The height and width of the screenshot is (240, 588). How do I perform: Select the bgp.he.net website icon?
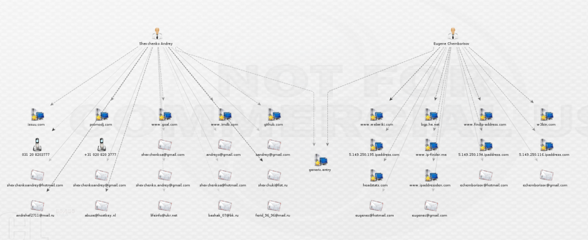point(431,115)
